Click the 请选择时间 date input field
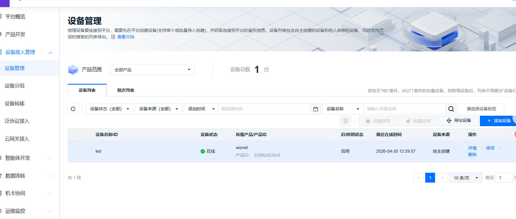 coord(264,109)
